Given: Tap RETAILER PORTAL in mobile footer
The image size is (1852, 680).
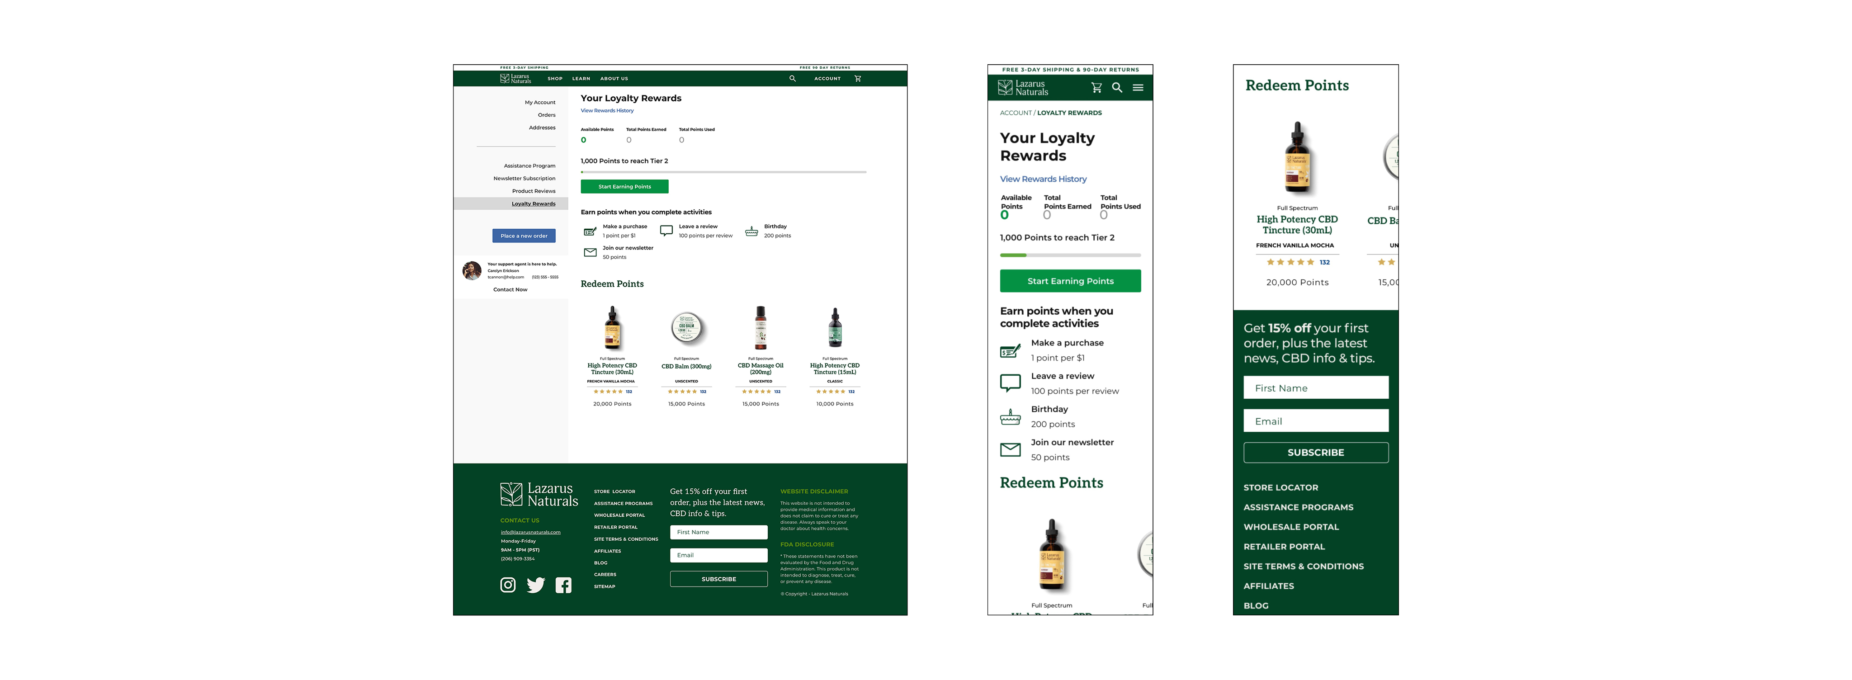Looking at the screenshot, I should [x=1284, y=547].
